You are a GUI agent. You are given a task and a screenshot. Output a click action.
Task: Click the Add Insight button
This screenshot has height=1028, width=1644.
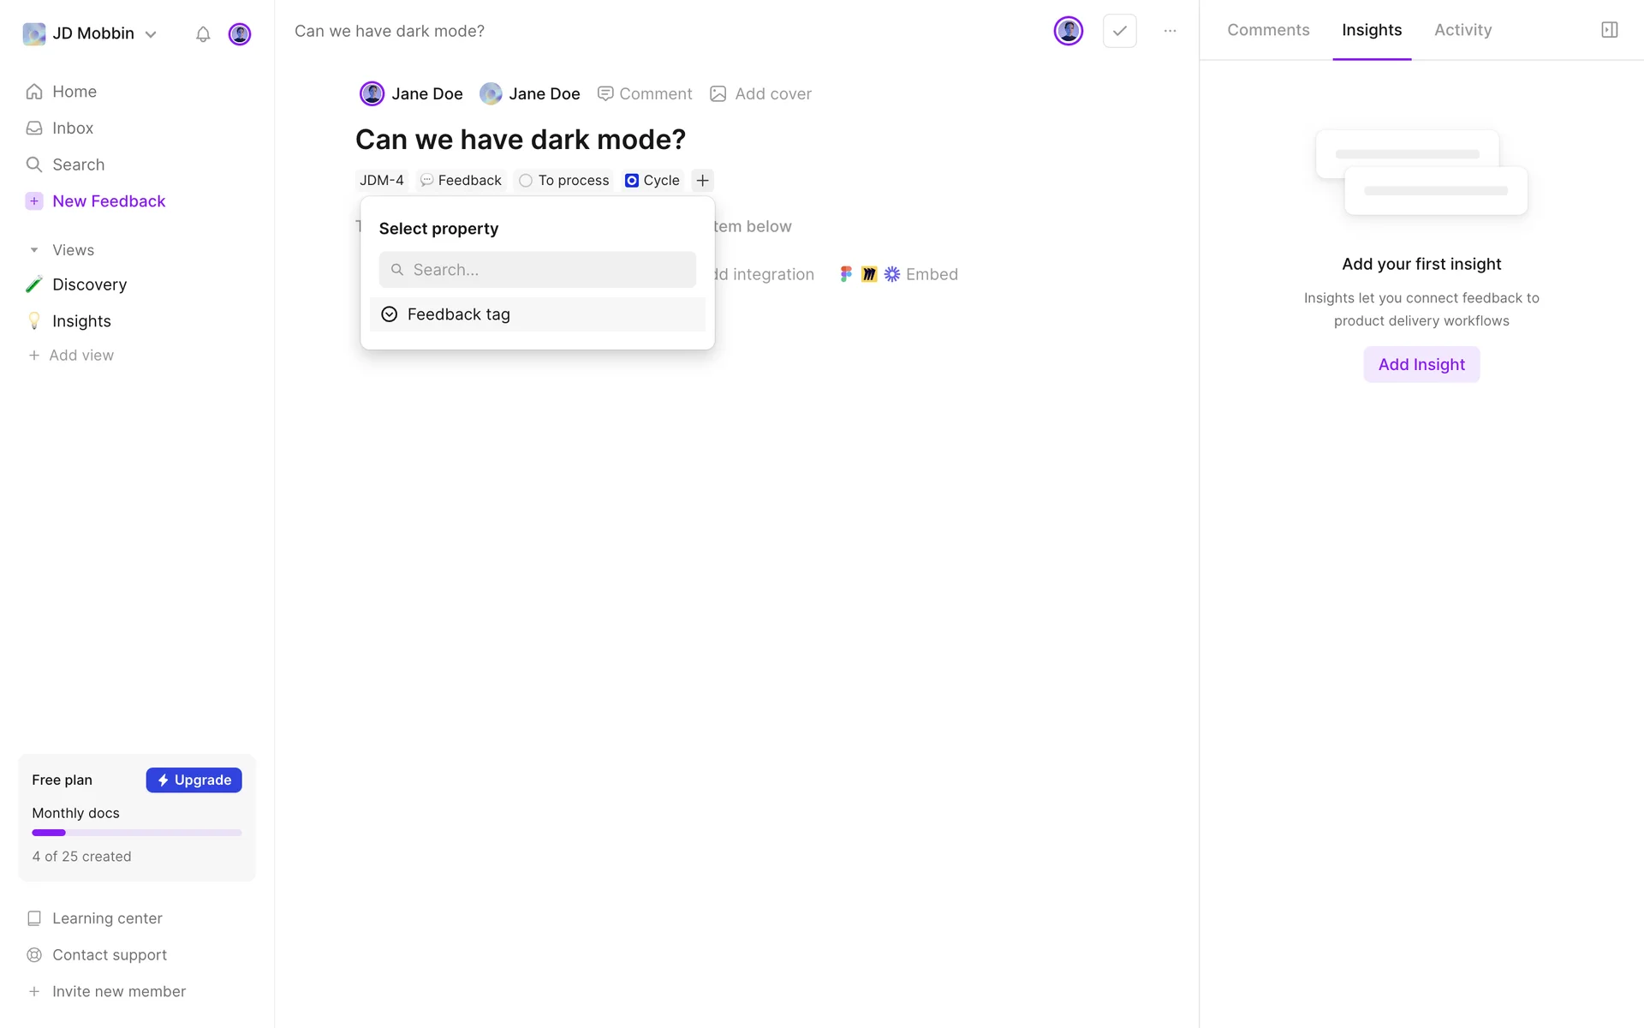pos(1421,364)
